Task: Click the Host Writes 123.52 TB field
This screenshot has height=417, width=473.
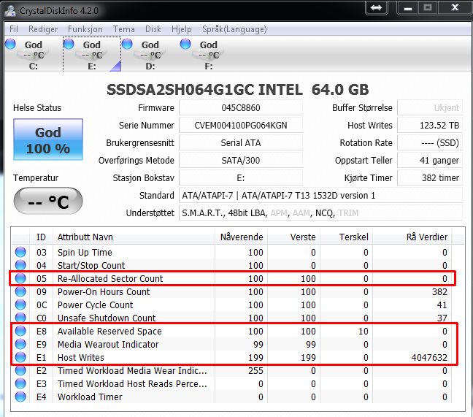Action: pos(430,125)
